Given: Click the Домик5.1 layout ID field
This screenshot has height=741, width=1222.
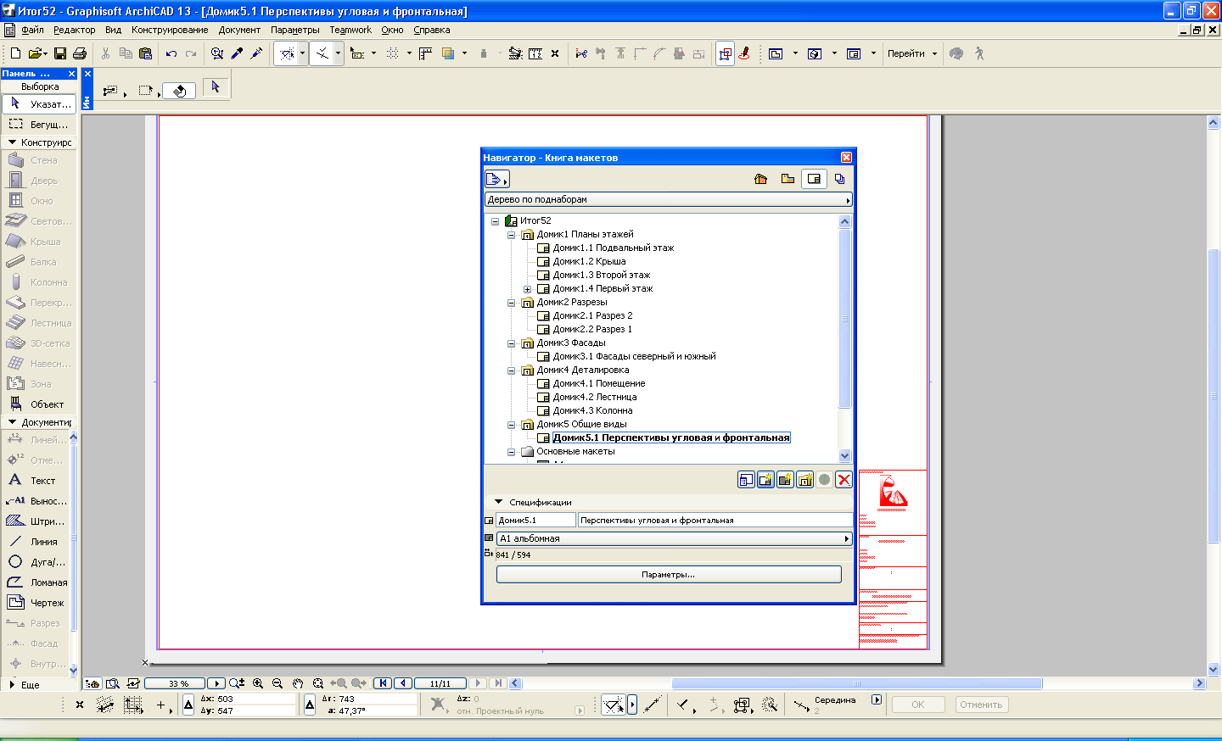Looking at the screenshot, I should pyautogui.click(x=535, y=521).
